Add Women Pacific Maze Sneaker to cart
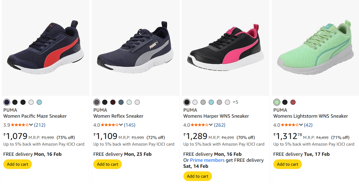Viewport: 359px width, 184px height. (17, 164)
